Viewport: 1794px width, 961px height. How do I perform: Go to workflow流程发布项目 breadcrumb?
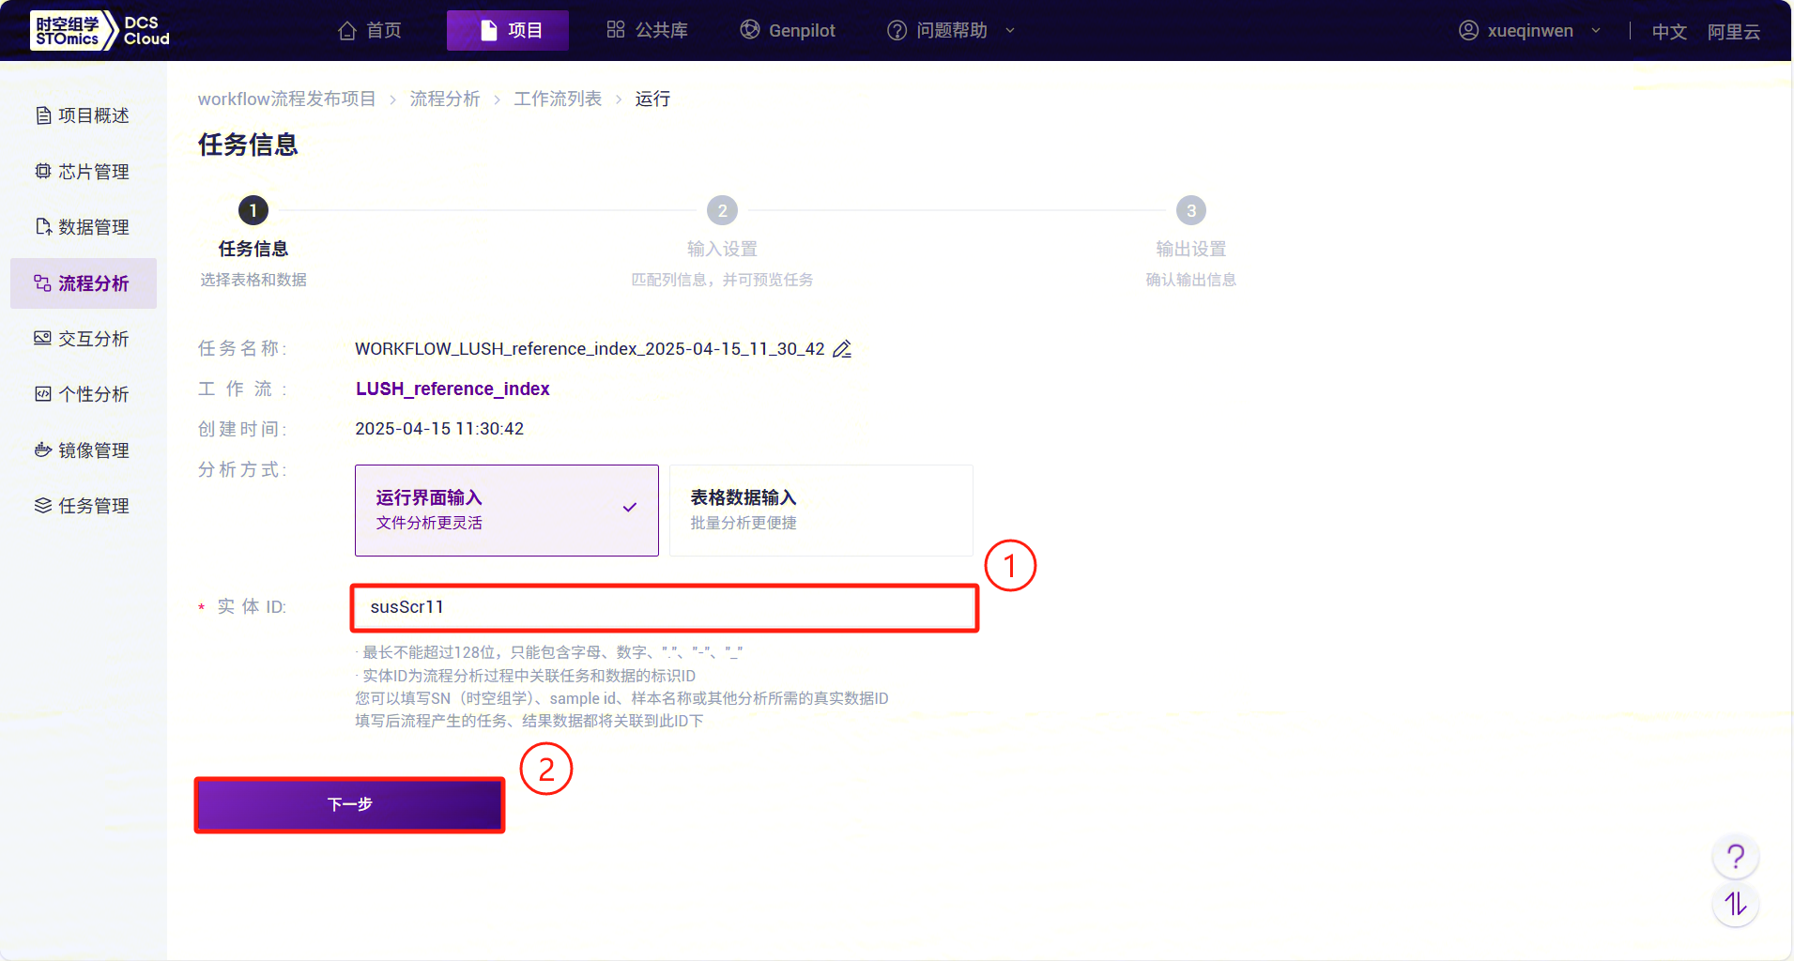pos(286,99)
